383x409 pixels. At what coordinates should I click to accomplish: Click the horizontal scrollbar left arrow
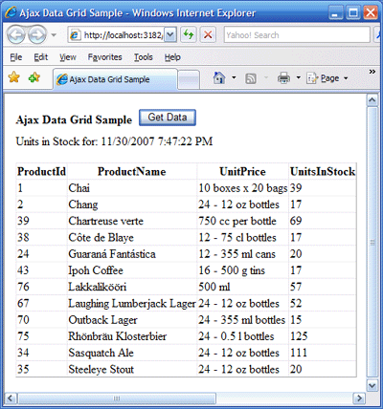pos(11,398)
